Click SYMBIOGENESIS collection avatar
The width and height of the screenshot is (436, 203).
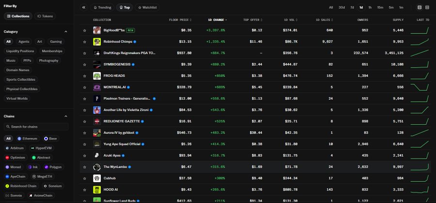click(x=97, y=64)
